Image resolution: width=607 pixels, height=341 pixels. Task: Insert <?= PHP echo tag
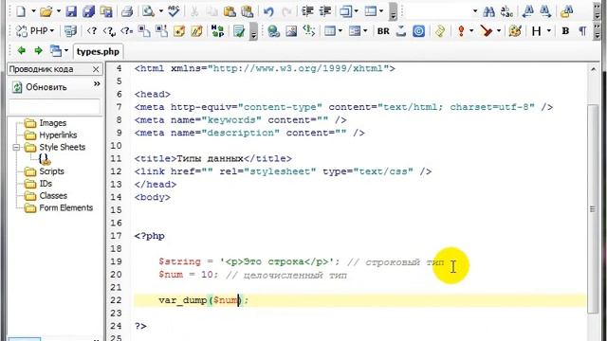coord(126,31)
